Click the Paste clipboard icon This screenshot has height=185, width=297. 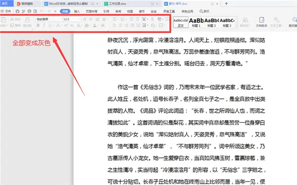3,19
